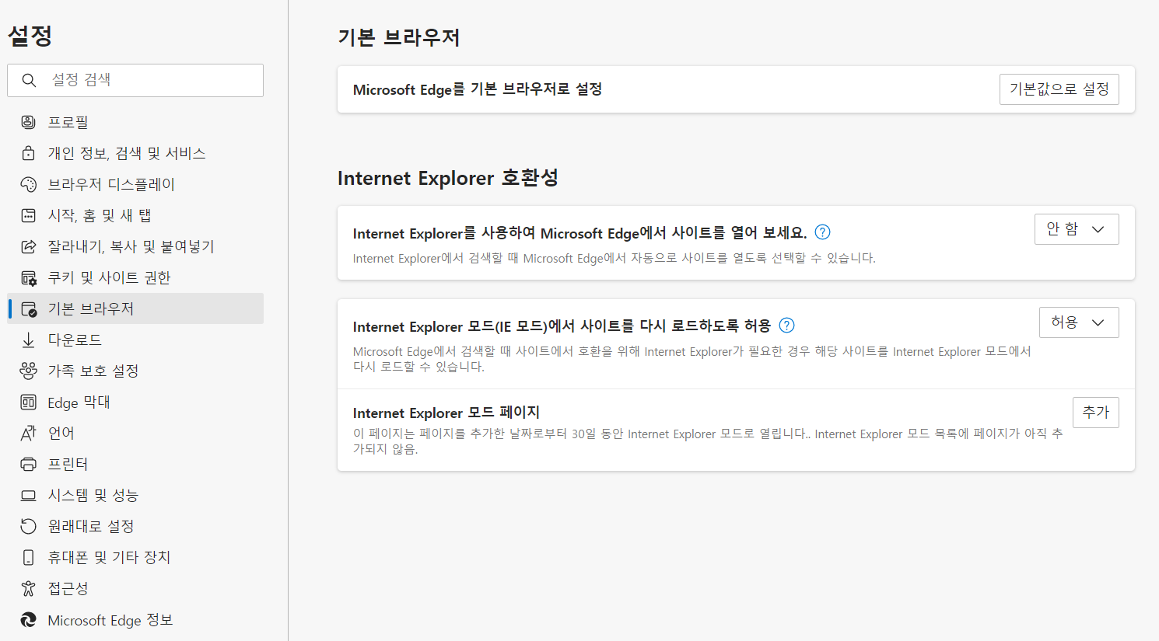This screenshot has height=641, width=1159.
Task: Click the Microsoft Edge 정보 logo icon
Action: (x=28, y=619)
